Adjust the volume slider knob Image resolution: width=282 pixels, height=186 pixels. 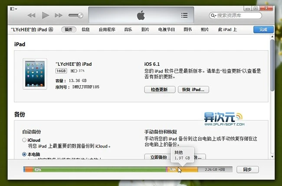click(x=80, y=16)
